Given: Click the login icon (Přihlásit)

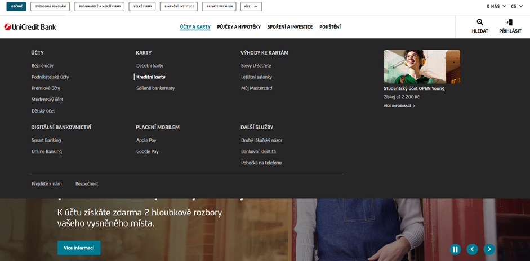Looking at the screenshot, I should pyautogui.click(x=510, y=22).
